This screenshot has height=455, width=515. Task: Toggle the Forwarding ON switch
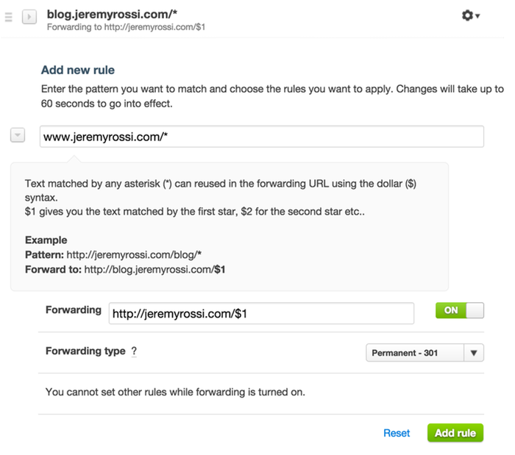click(460, 310)
